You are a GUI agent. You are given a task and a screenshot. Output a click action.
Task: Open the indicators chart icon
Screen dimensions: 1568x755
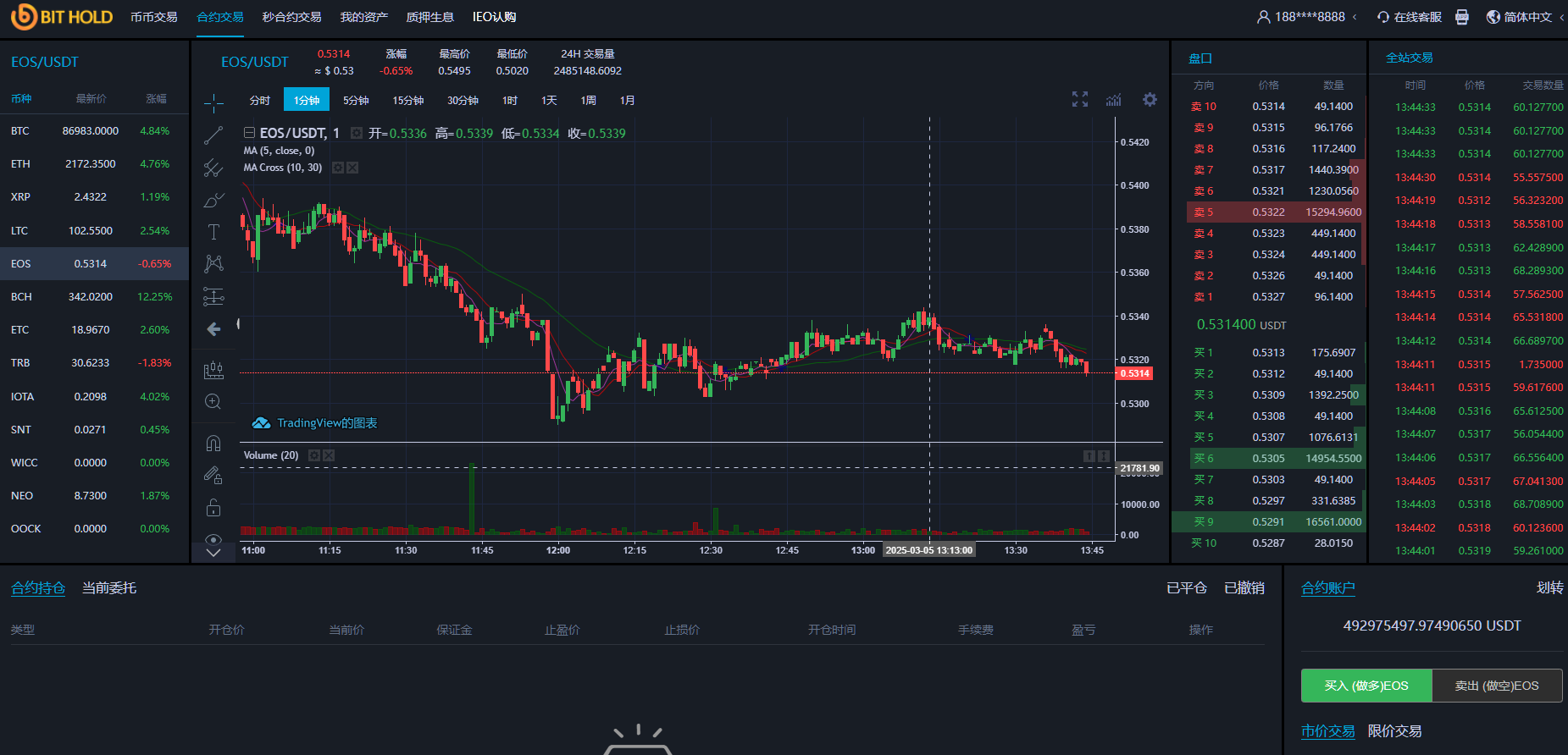coord(1114,100)
